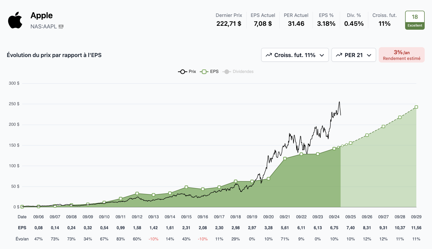432x249 pixels.
Task: Click the Apple logo icon
Action: [x=15, y=20]
